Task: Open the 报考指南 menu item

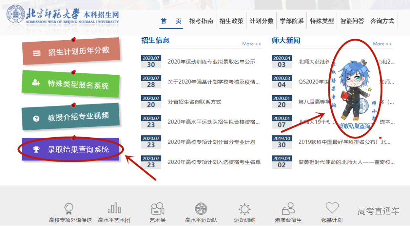Action: pos(201,21)
